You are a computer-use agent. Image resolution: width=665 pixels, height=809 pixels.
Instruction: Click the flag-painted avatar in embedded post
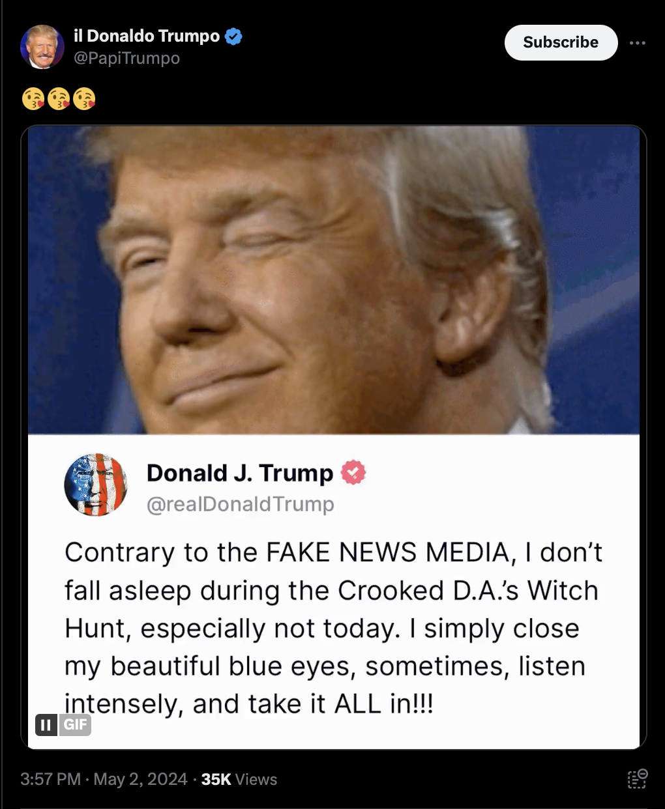point(96,485)
